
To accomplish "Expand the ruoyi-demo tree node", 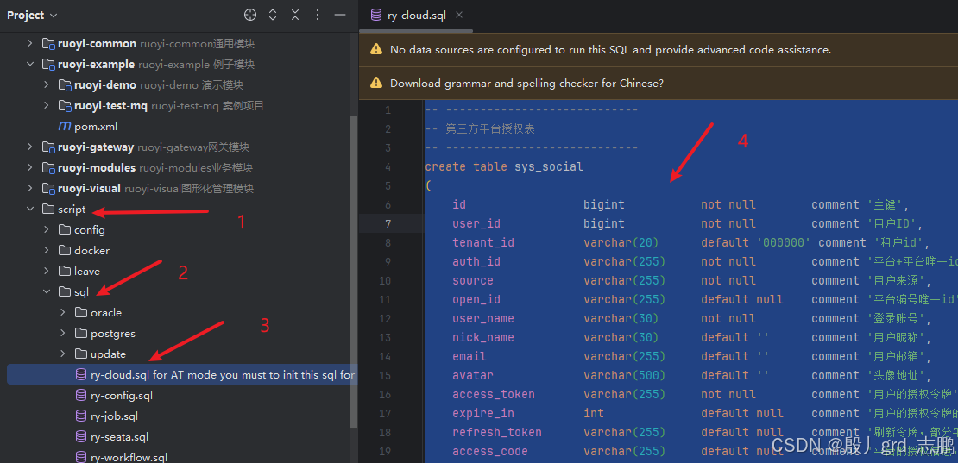I will tap(47, 85).
